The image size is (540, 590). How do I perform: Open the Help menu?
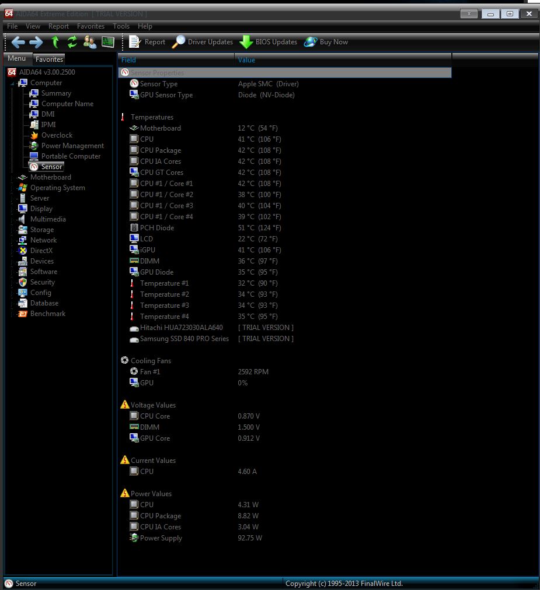(x=145, y=26)
